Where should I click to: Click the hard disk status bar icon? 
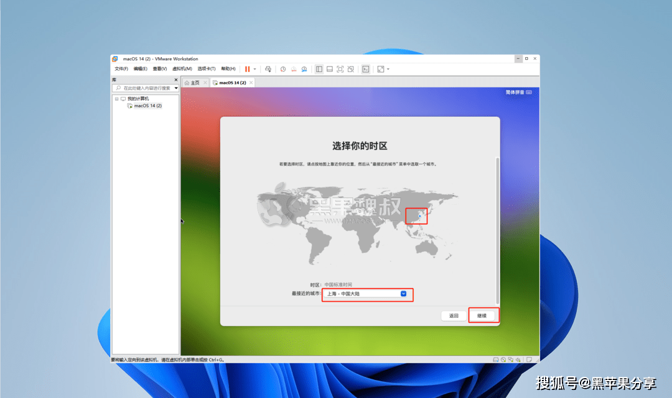pos(496,360)
